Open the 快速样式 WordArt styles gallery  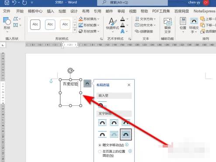[x=112, y=25]
